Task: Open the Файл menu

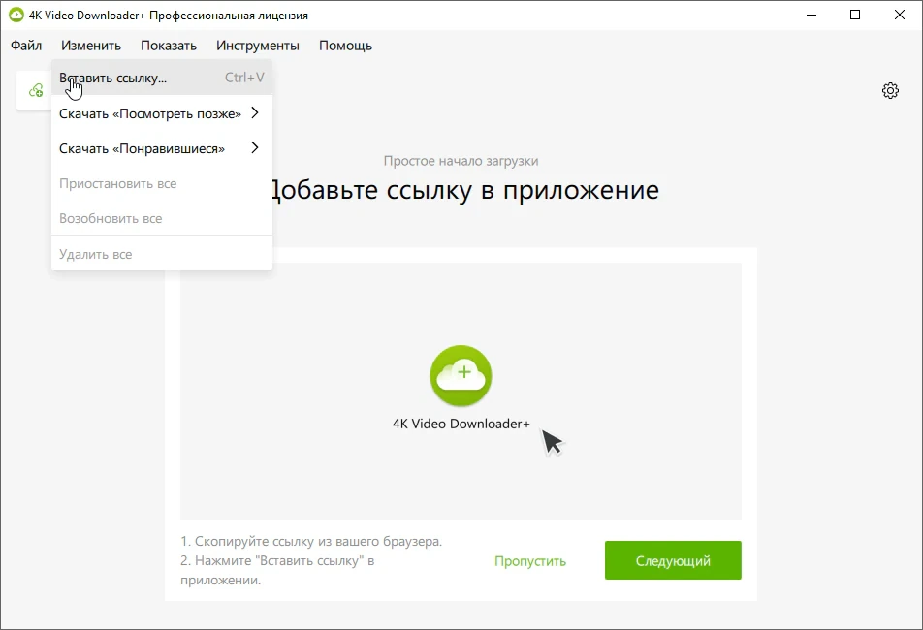Action: (26, 46)
